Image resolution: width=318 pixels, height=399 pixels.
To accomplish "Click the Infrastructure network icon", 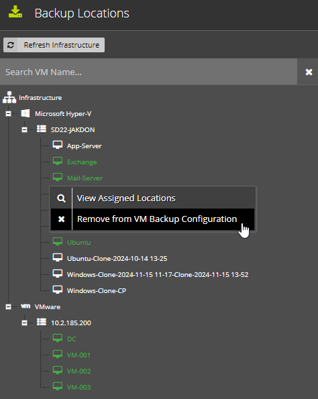I will coord(9,97).
